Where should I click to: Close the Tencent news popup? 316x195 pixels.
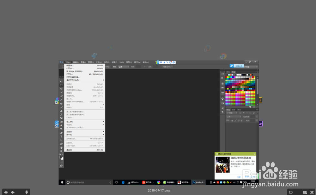pyautogui.click(x=254, y=154)
